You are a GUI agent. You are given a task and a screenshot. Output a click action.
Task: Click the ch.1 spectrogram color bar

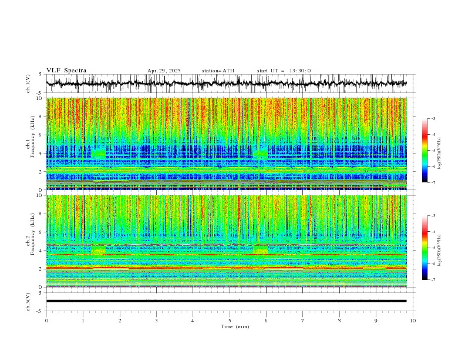pyautogui.click(x=424, y=151)
